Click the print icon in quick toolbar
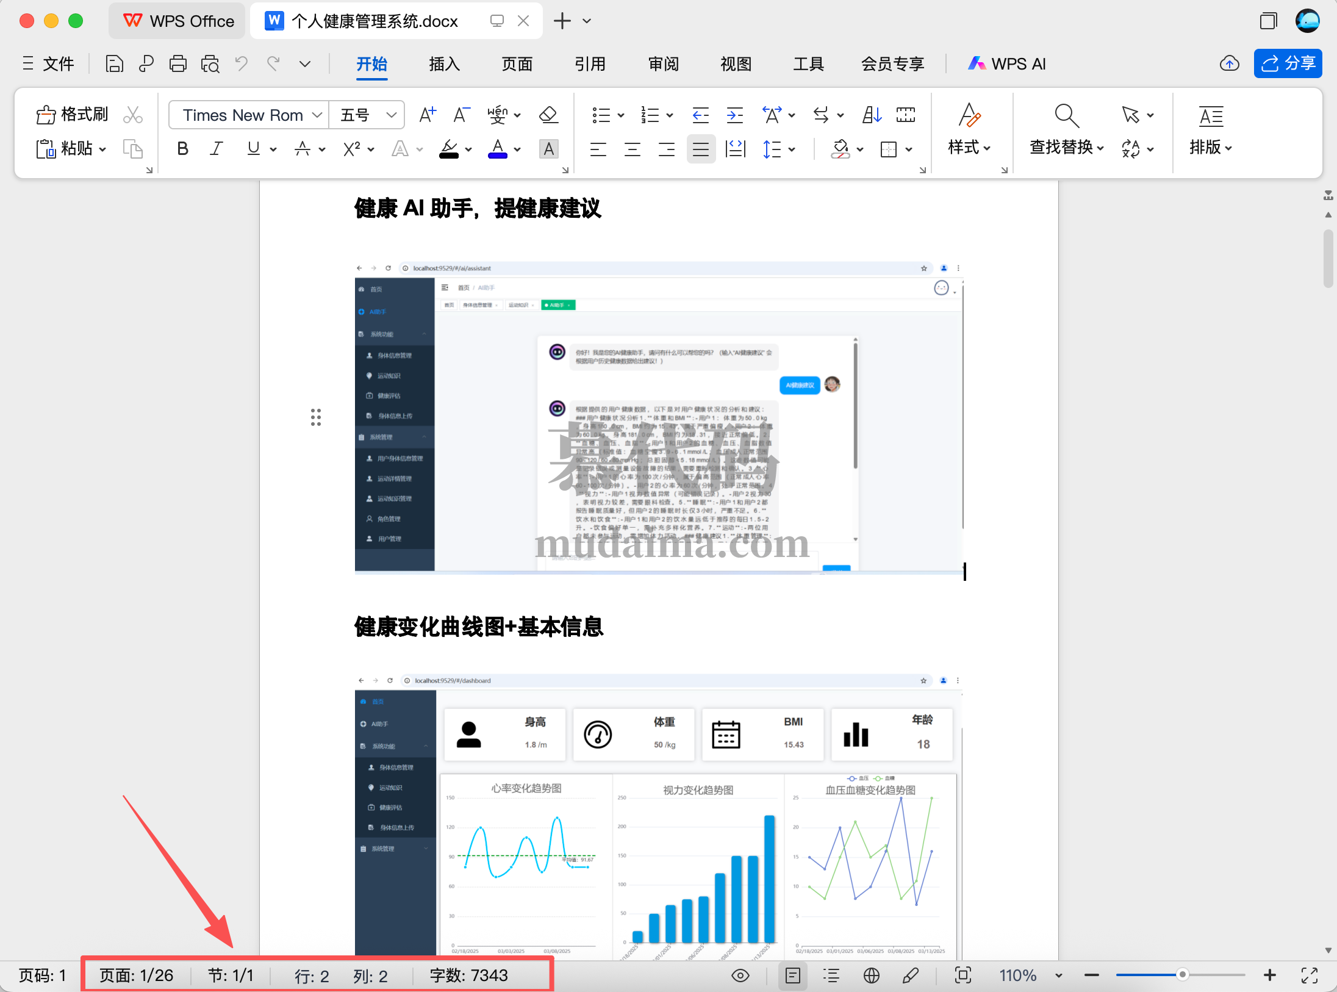The width and height of the screenshot is (1337, 992). [178, 64]
